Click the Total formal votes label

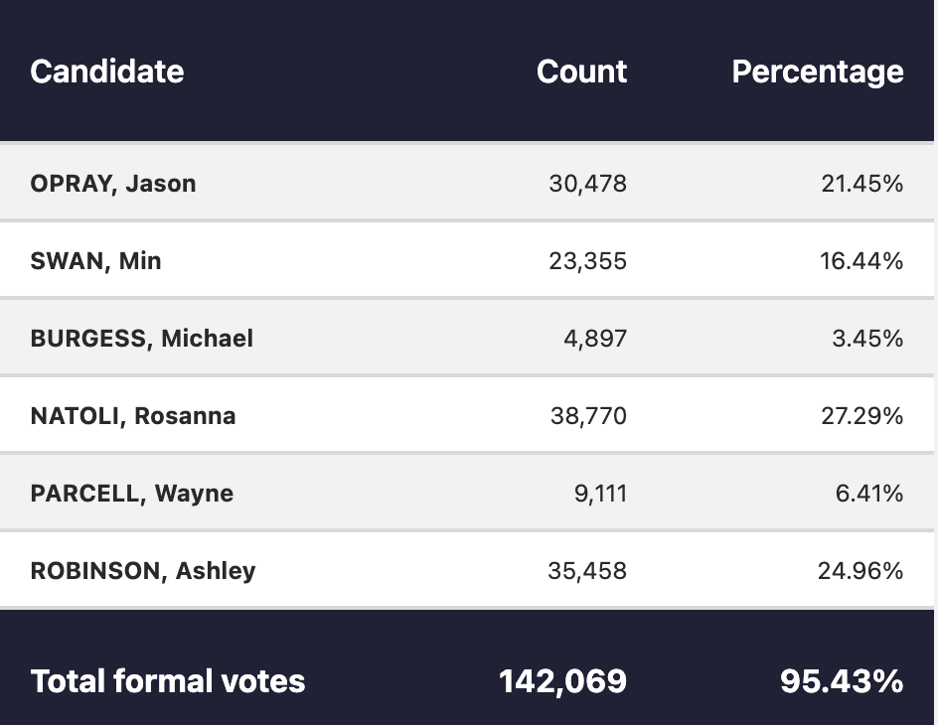(168, 681)
